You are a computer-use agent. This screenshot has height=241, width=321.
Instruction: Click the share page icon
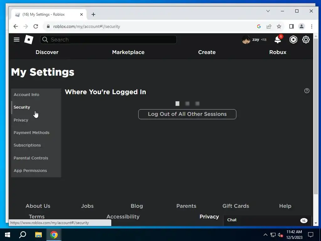pyautogui.click(x=269, y=26)
